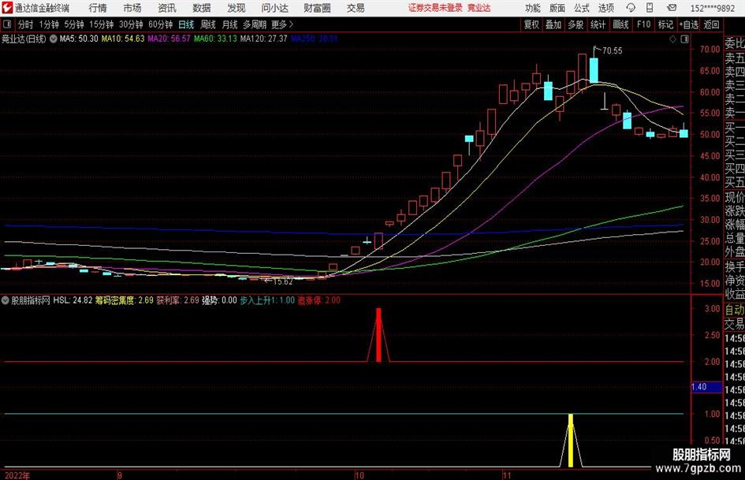Open the 公式 menu

pyautogui.click(x=582, y=8)
